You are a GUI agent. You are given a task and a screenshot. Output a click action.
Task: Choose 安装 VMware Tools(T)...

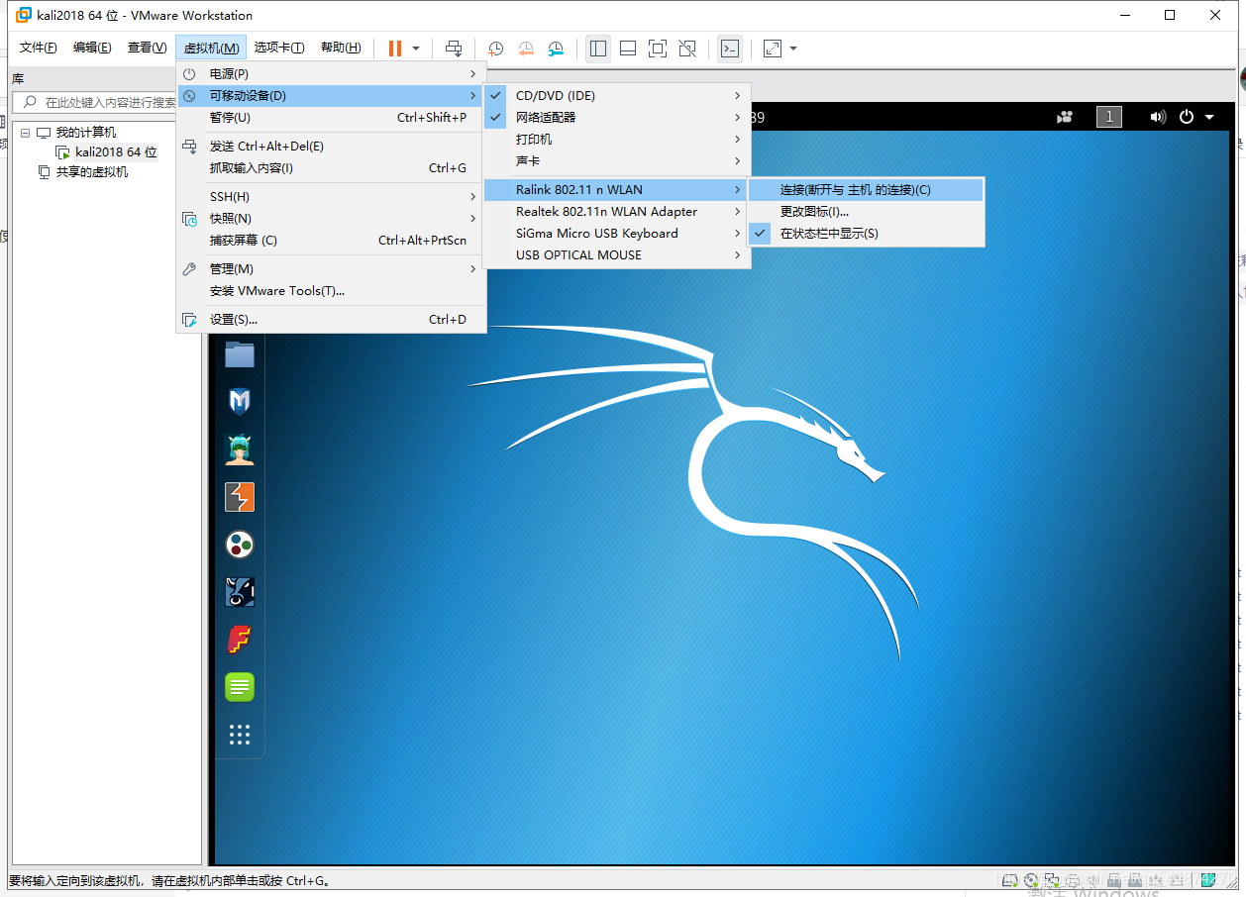[332, 291]
